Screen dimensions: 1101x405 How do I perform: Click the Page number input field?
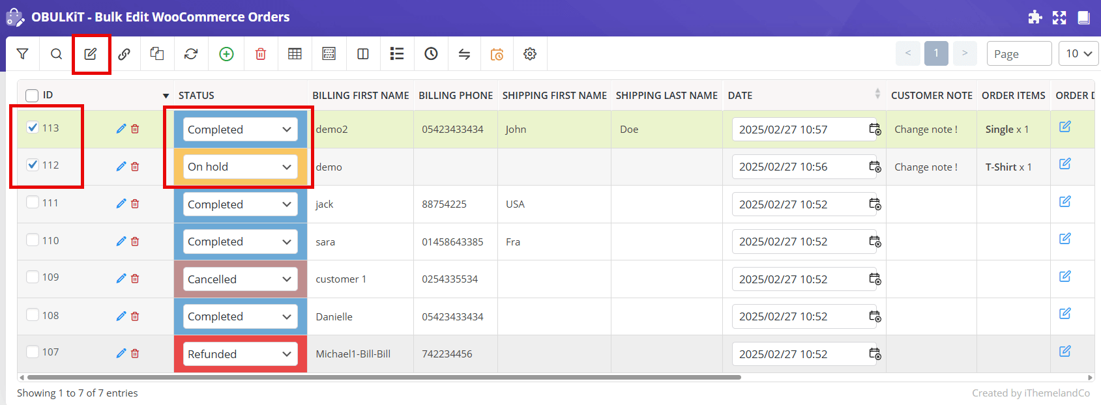[1019, 54]
